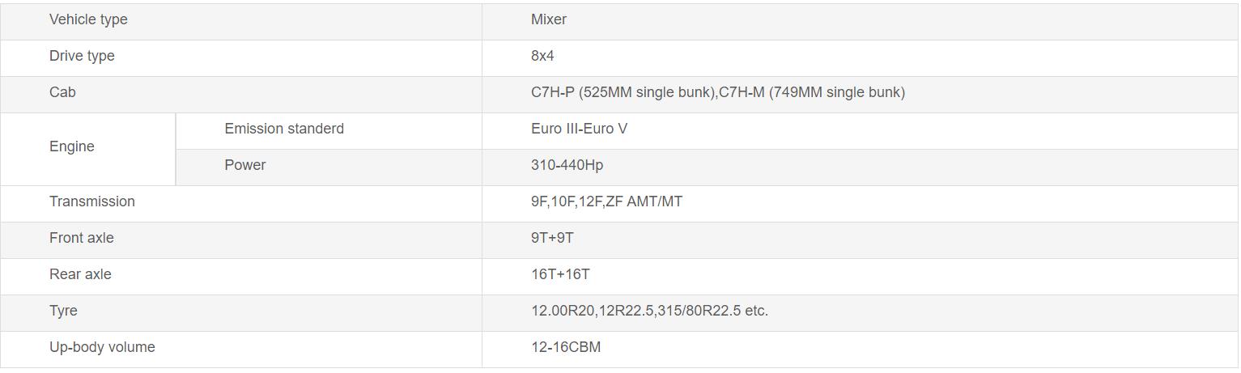
Task: Select the Power sub-row label
Action: click(x=245, y=165)
